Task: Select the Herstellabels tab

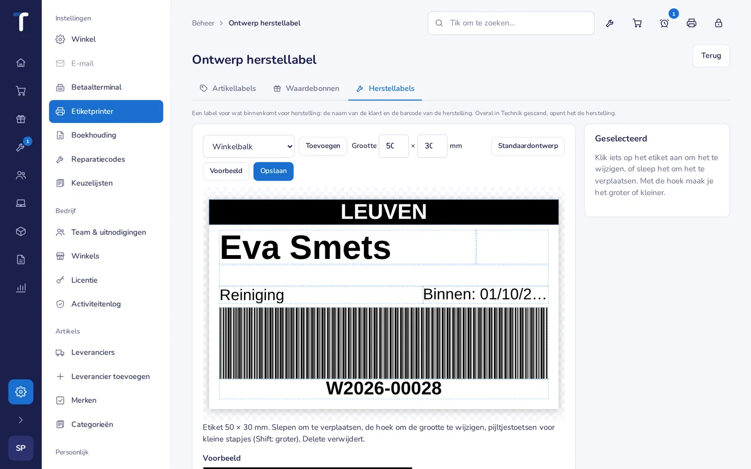Action: point(385,88)
